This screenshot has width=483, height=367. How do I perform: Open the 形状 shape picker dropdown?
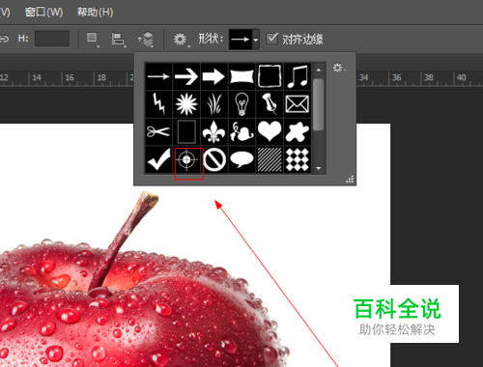(x=255, y=40)
